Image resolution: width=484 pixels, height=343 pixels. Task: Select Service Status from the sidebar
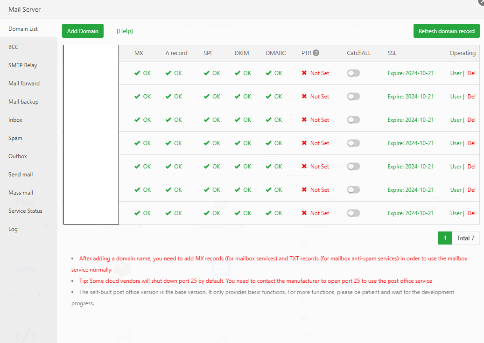pos(24,210)
